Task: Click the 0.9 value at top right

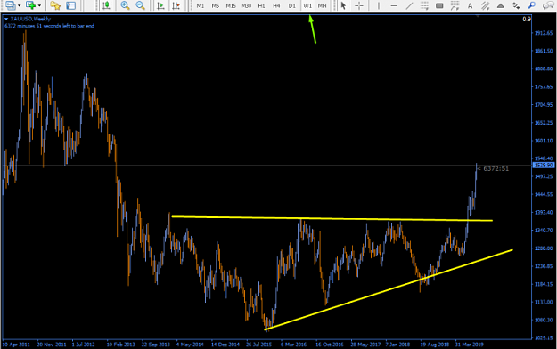Action: point(527,20)
